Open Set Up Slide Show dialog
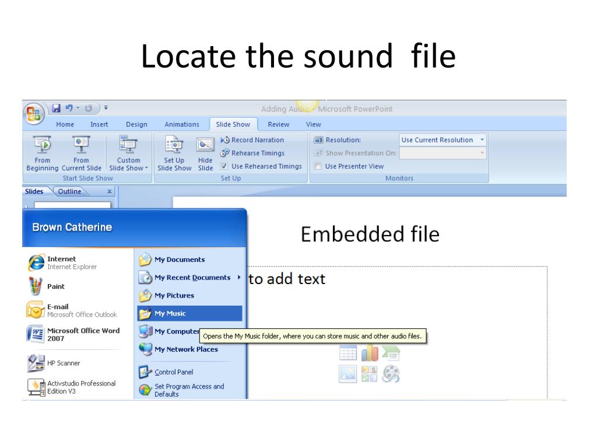 point(174,153)
